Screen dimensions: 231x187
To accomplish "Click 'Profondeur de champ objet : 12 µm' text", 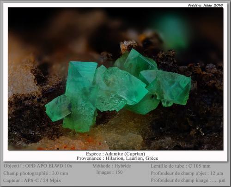I will tap(187, 173).
